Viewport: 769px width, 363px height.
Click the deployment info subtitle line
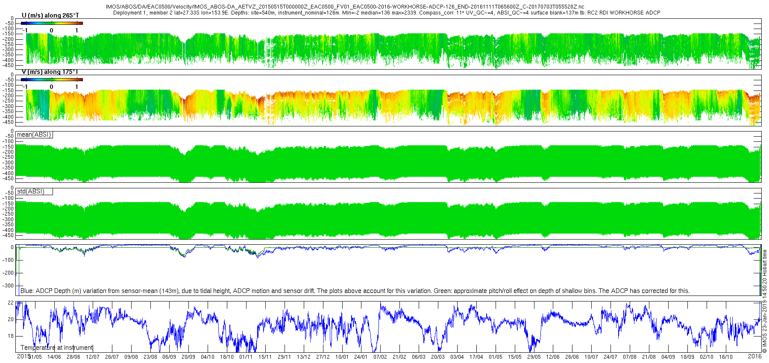coord(387,13)
